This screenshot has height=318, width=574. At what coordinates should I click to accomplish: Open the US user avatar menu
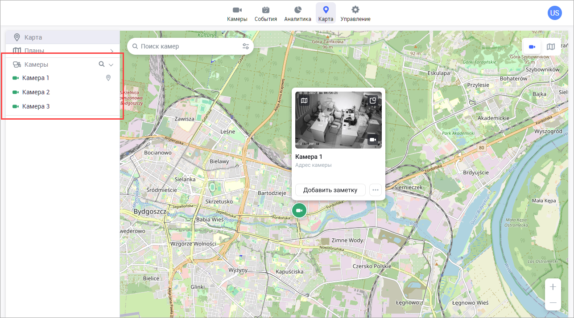tap(554, 13)
